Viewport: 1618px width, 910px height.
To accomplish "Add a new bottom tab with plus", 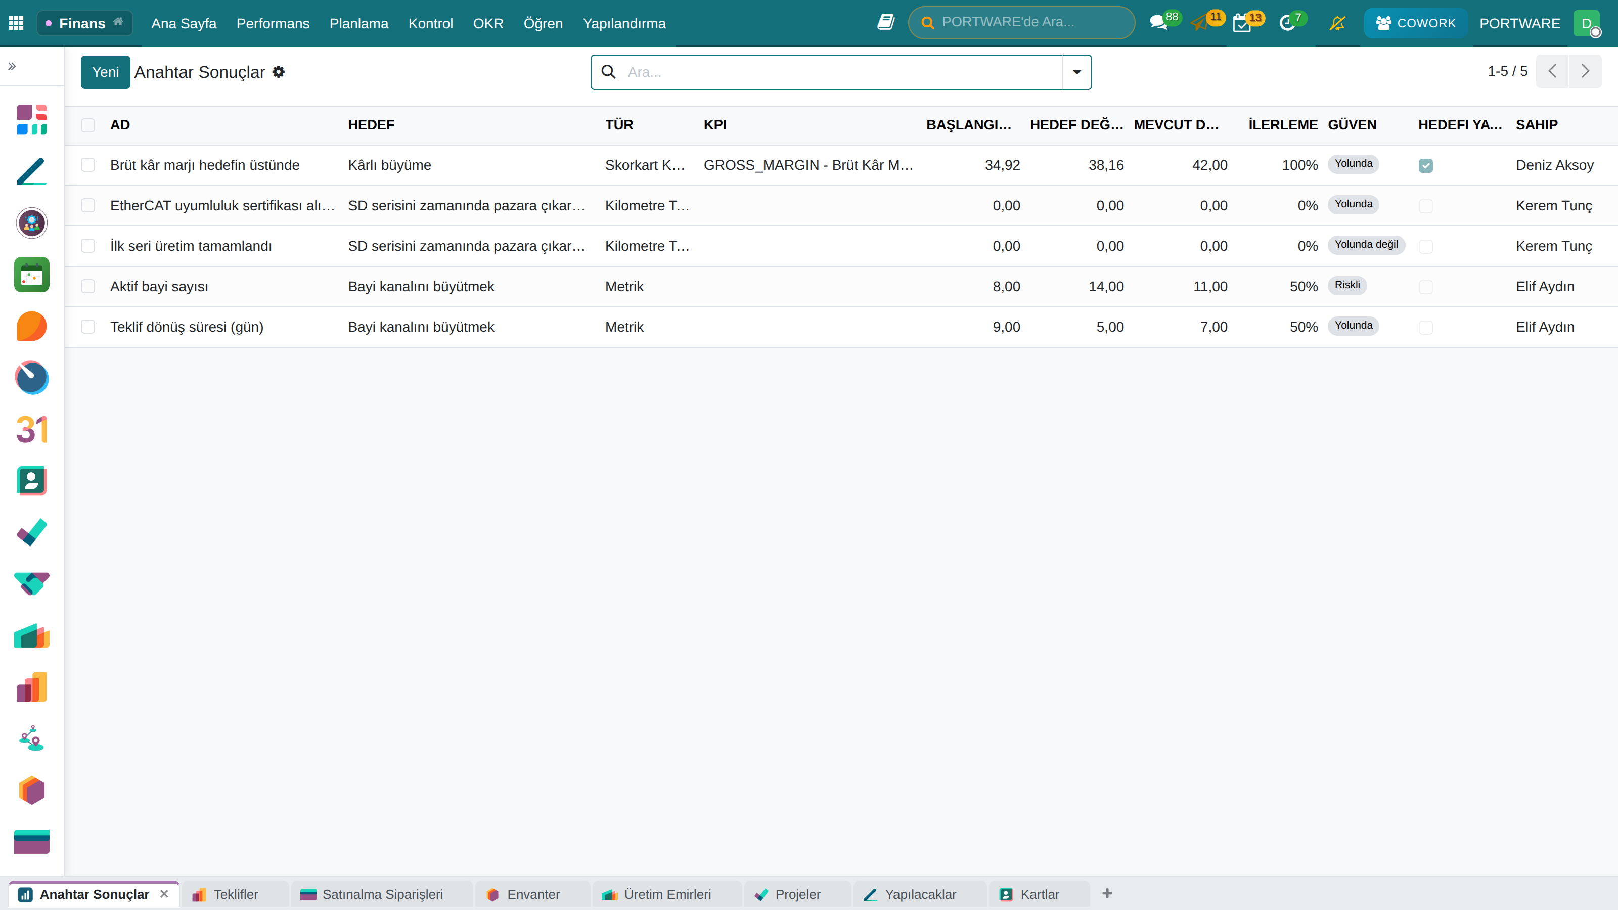I will (1107, 893).
